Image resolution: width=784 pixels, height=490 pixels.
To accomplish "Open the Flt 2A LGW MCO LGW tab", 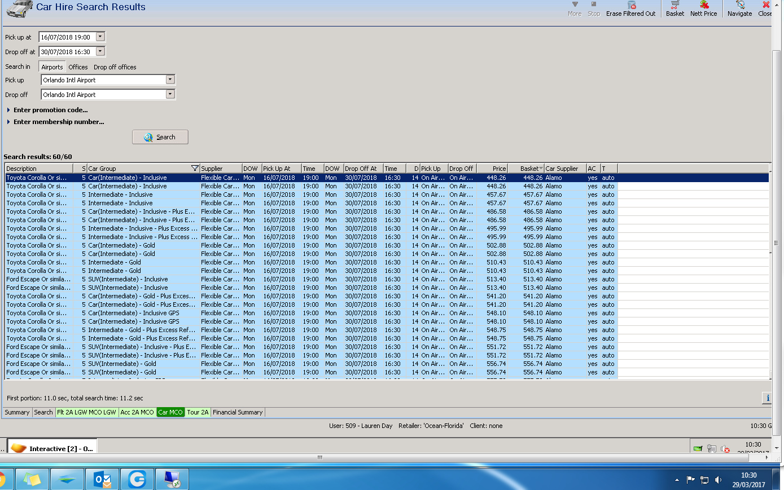I will (x=87, y=412).
